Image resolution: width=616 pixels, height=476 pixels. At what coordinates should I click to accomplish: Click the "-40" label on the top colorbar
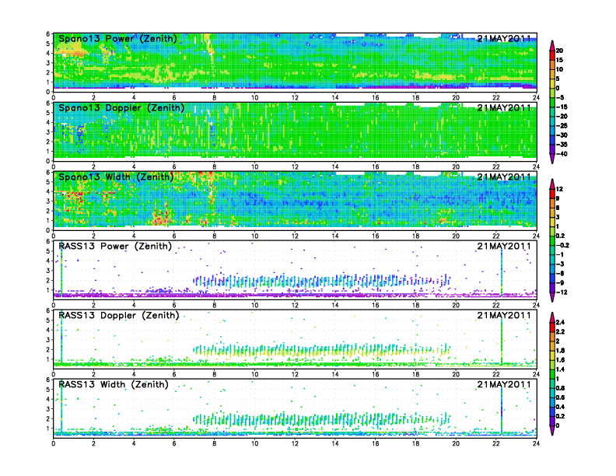(x=562, y=154)
